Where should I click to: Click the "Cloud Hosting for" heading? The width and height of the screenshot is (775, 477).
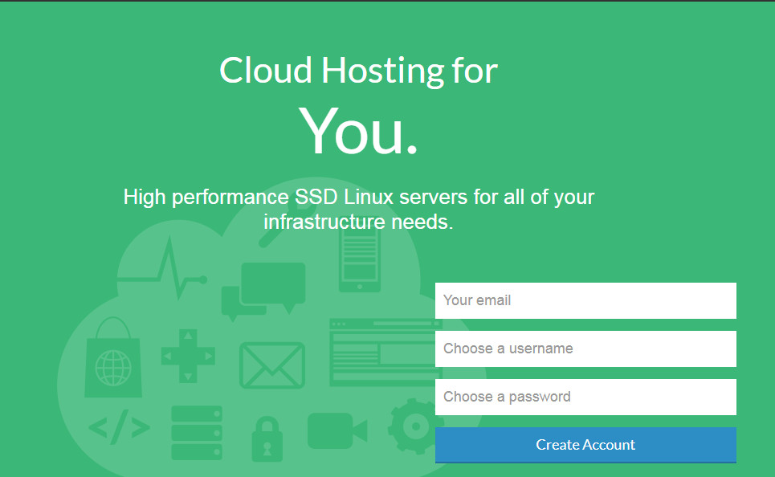[x=358, y=71]
